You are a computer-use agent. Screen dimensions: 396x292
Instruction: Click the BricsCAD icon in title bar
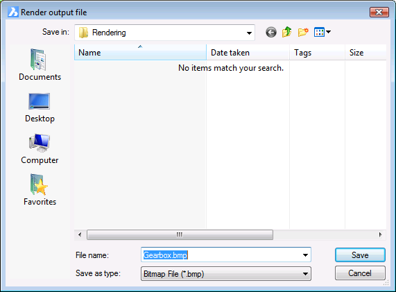[13, 12]
